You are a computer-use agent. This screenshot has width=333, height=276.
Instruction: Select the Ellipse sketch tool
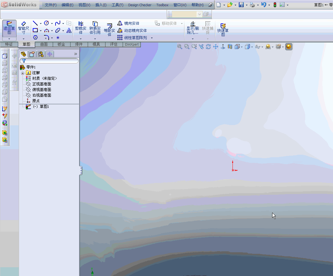point(58,30)
